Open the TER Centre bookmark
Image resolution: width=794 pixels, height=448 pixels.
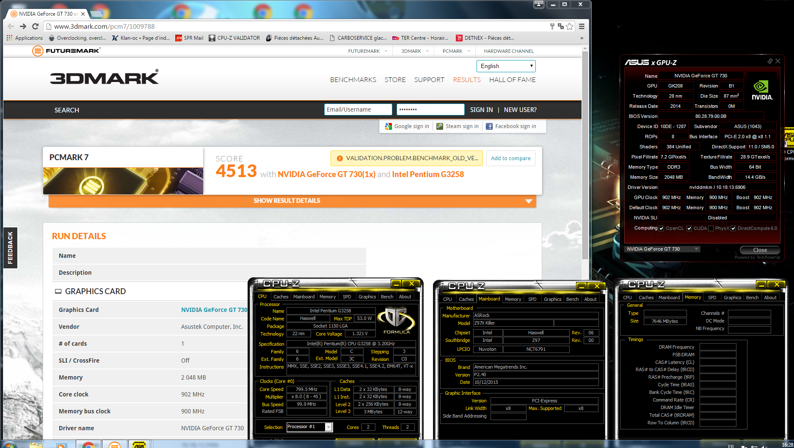coord(420,38)
